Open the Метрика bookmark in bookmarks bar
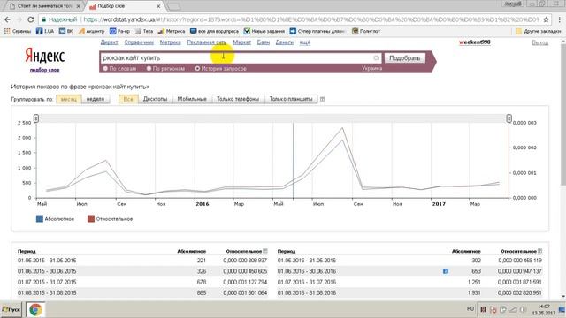The image size is (566, 318). point(172,32)
